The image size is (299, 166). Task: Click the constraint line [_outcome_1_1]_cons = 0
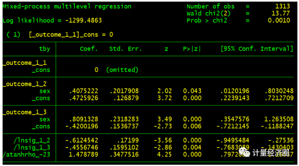[x=71, y=34]
